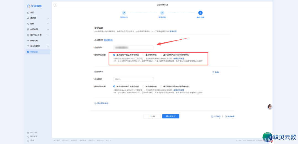Click the plus icon for 添加更多简称
The width and height of the screenshot is (298, 144).
tap(95, 103)
